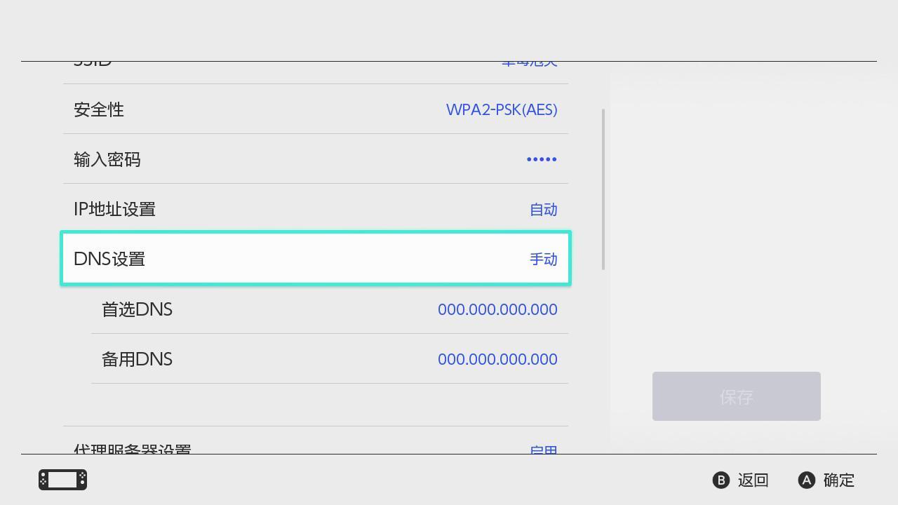Change the DNS设置 手动 value
Image resolution: width=898 pixels, height=505 pixels.
click(543, 260)
